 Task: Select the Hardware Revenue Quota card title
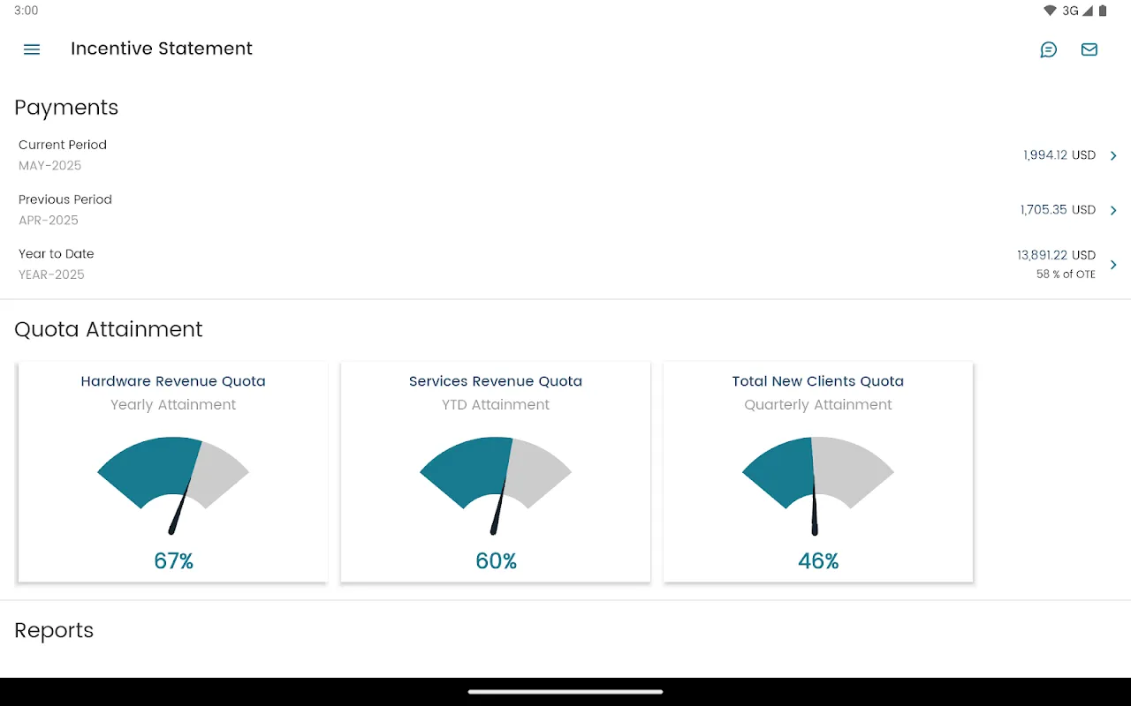pyautogui.click(x=173, y=381)
